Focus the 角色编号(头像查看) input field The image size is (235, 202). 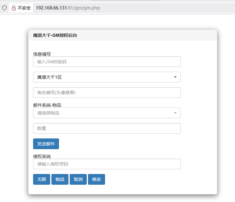pos(107,93)
